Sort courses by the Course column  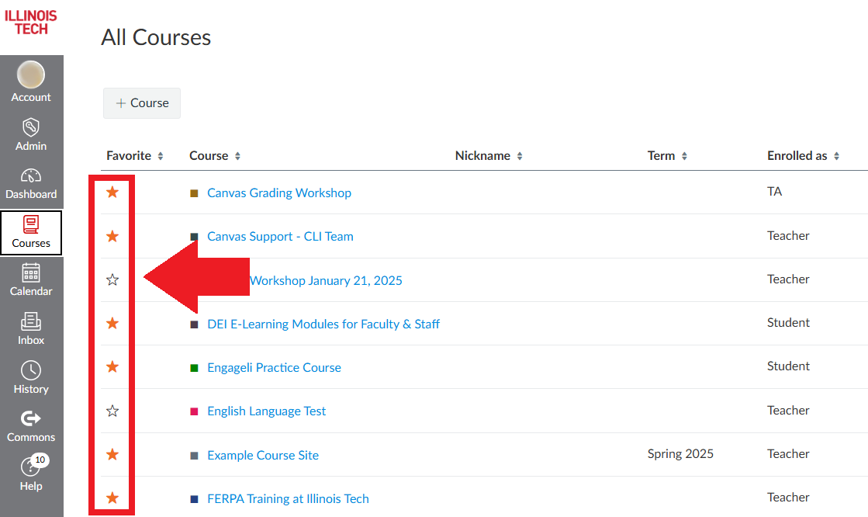click(x=215, y=155)
